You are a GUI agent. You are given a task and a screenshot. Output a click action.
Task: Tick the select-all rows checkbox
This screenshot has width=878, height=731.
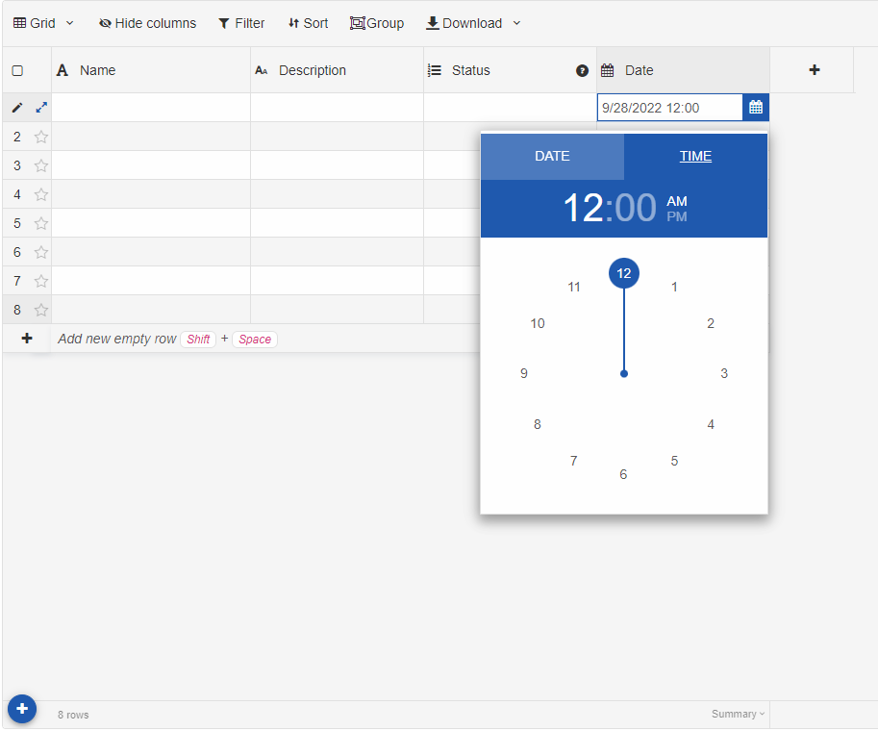click(x=17, y=70)
